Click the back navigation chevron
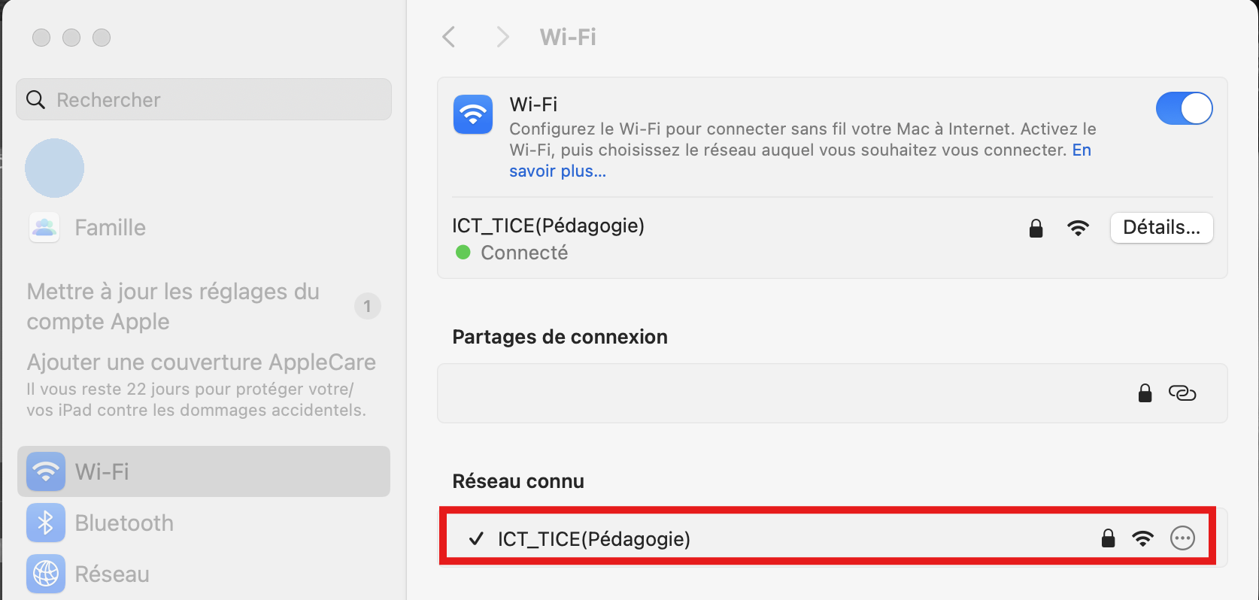This screenshot has height=600, width=1259. (449, 36)
